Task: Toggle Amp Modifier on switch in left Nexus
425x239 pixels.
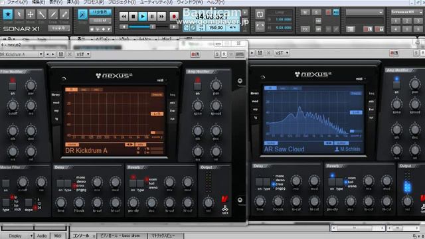Action: pos(198,86)
